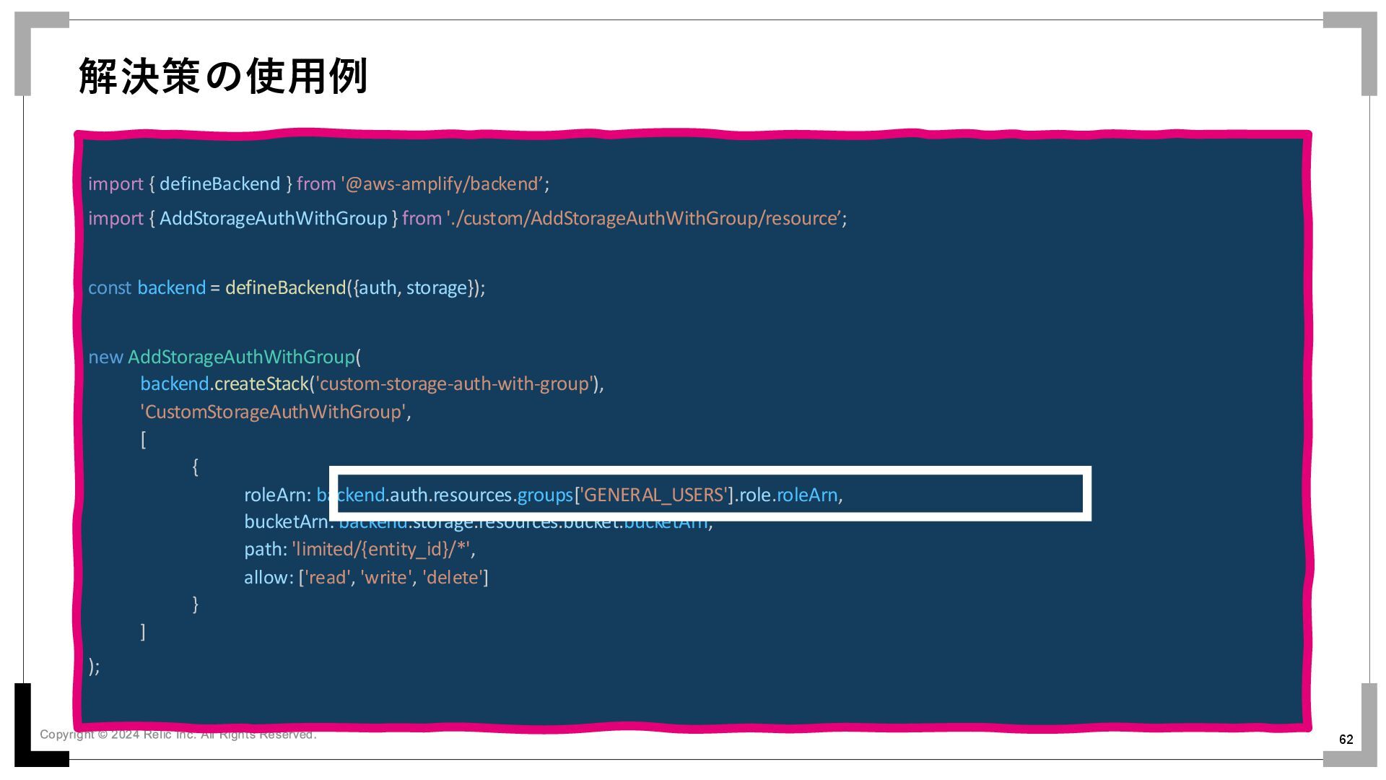The height and width of the screenshot is (780, 1386).
Task: Click the closing ); of the constructor
Action: point(95,667)
